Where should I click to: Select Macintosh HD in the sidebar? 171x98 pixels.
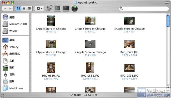[15, 24]
